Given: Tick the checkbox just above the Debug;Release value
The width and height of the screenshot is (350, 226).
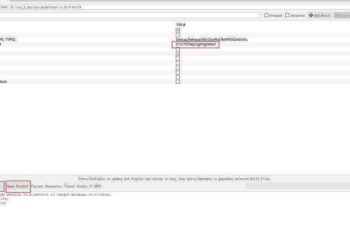Looking at the screenshot, I should pos(178,35).
